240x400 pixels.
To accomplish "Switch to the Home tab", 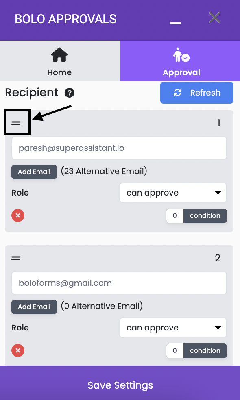I will [x=60, y=61].
